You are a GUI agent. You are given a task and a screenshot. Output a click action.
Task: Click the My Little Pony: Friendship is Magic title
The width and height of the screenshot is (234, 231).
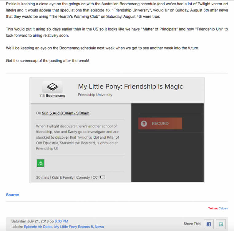(131, 87)
